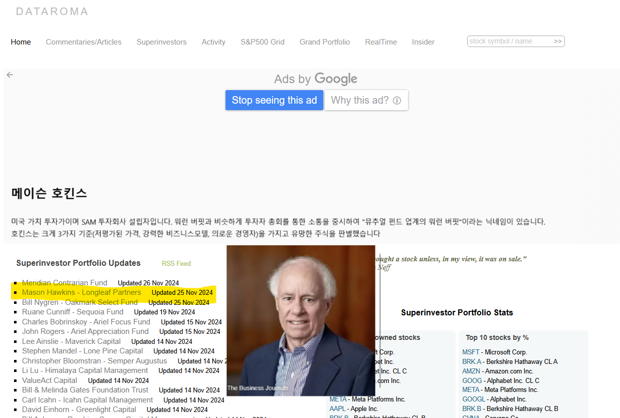Click the META ticker in Top 10 by %
620x418 pixels.
(471, 390)
